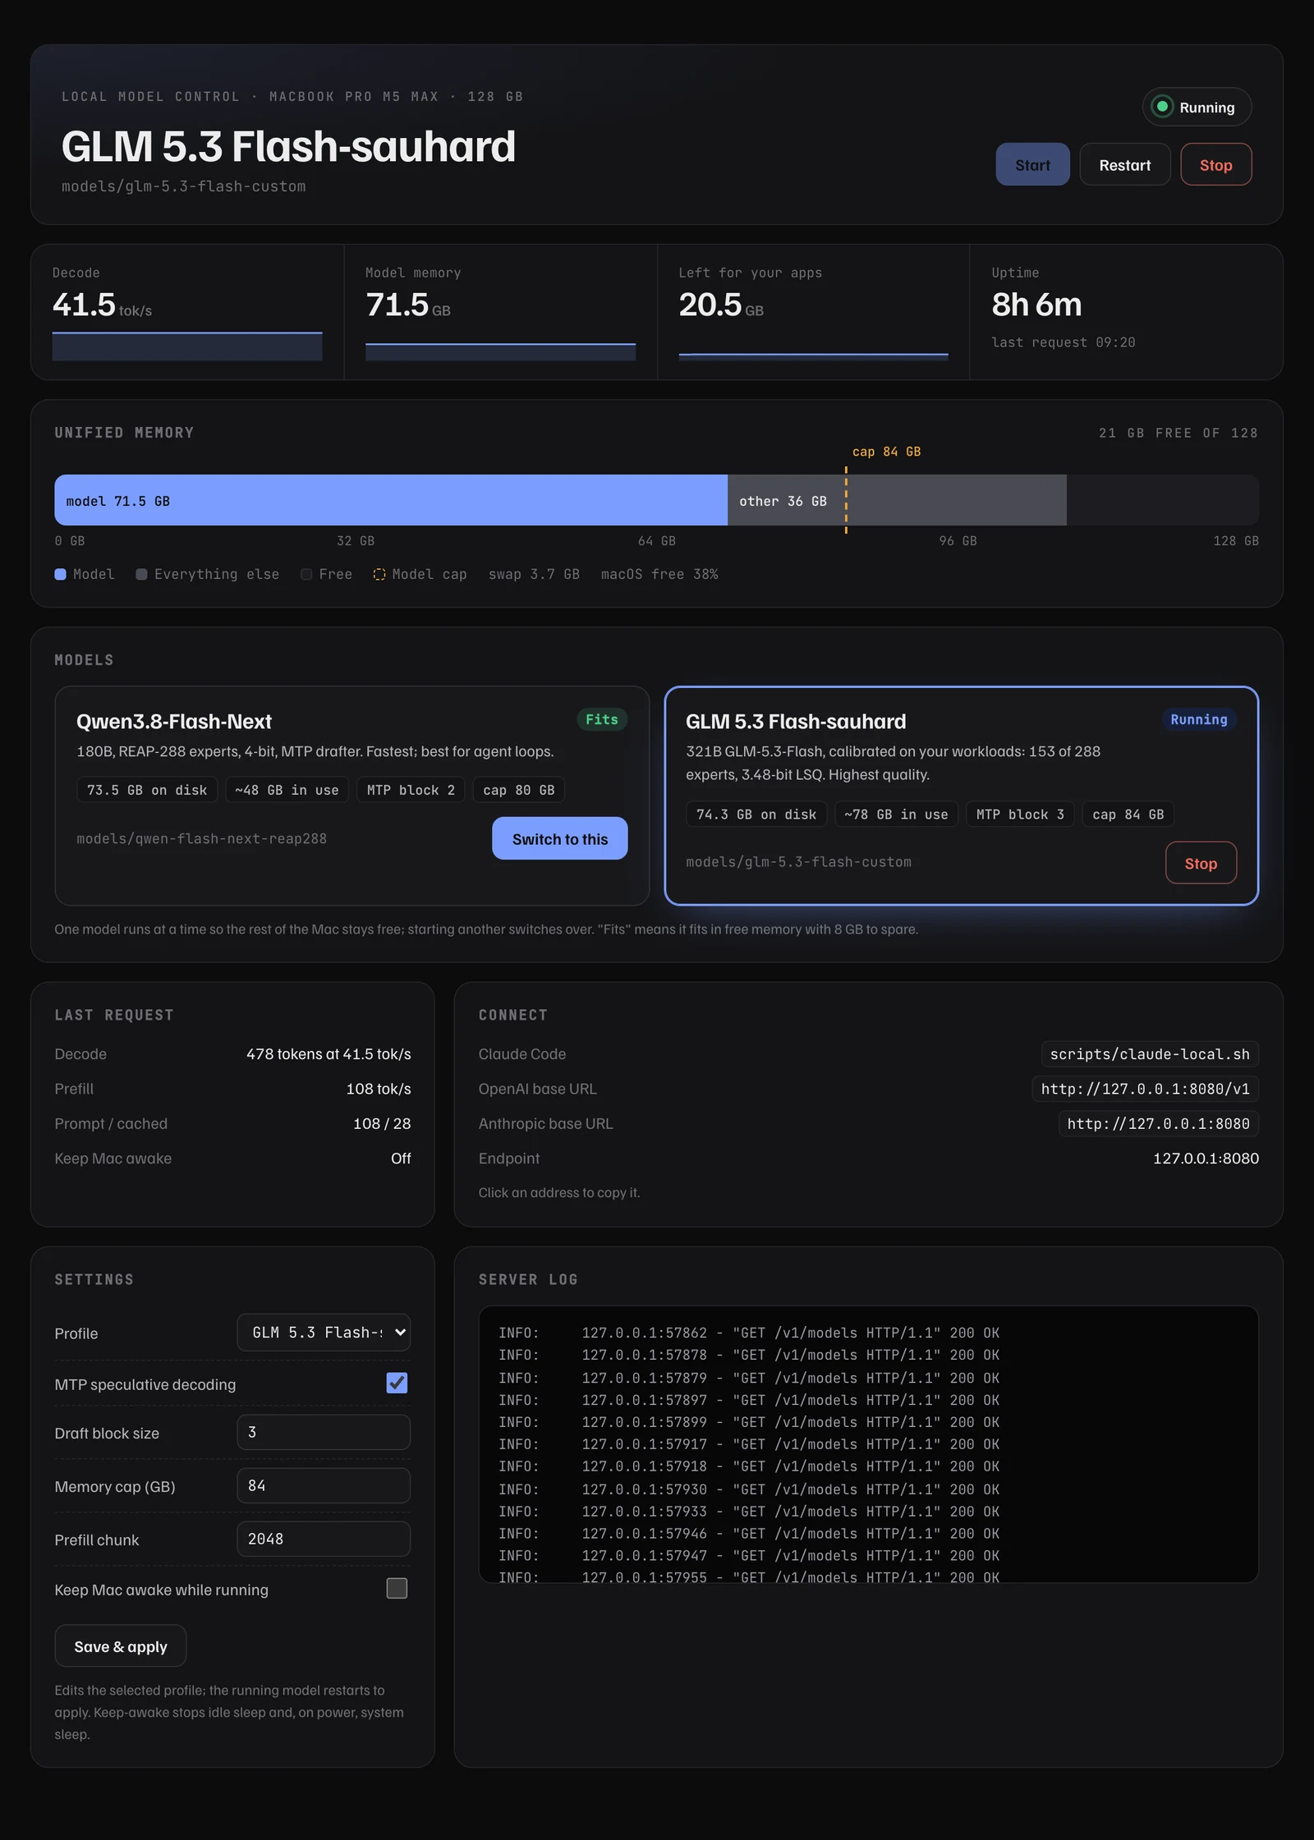Screen dimensions: 1314x1840
Task: Toggle the MTP speculative decoding checkbox
Action: point(397,1383)
